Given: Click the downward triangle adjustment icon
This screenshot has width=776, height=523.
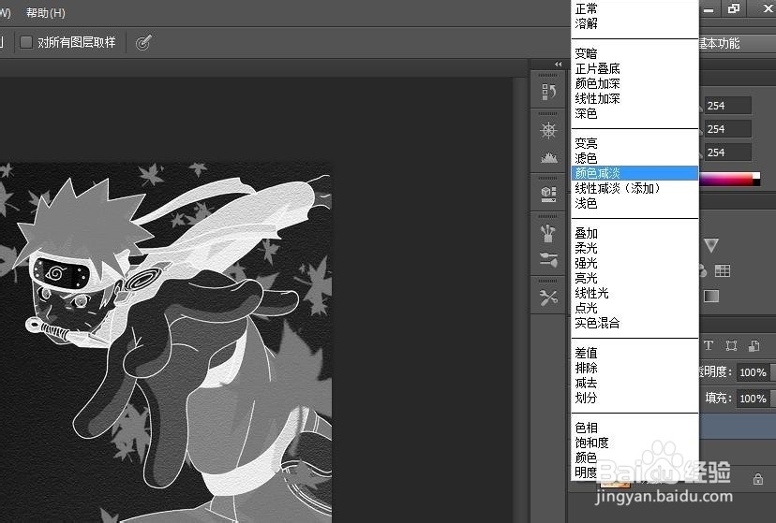Looking at the screenshot, I should click(x=711, y=245).
